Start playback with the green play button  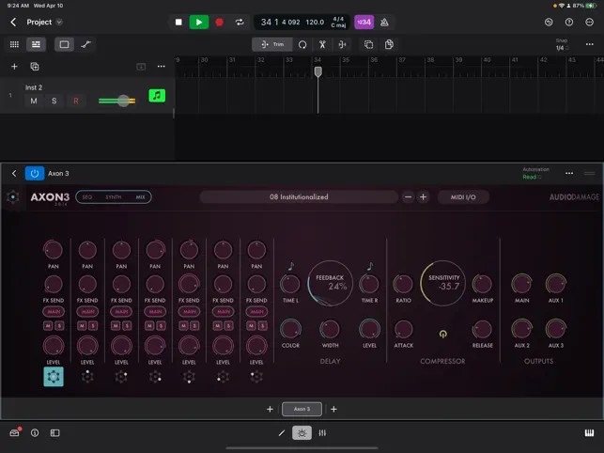199,23
